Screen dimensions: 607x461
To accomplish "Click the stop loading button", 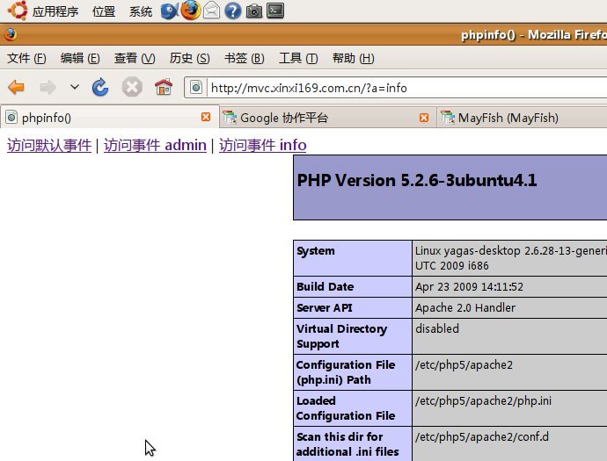I will tap(131, 87).
